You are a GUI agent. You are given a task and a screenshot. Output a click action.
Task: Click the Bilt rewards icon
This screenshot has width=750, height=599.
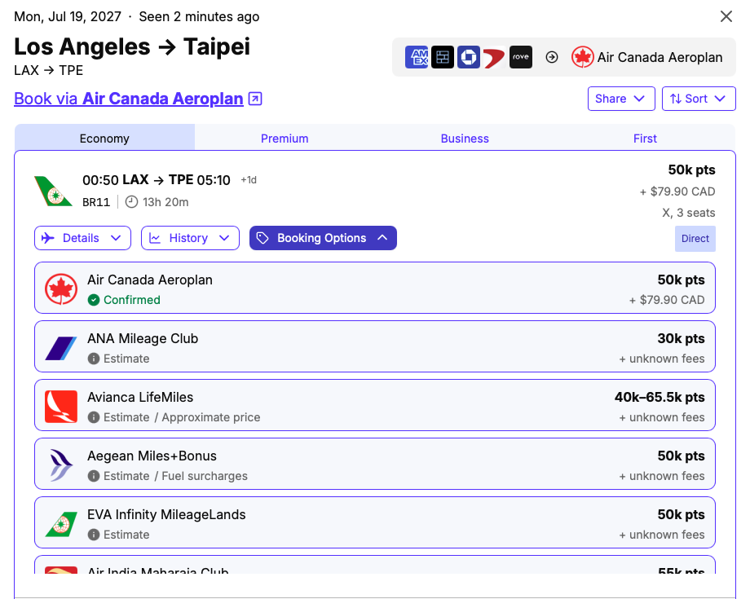pyautogui.click(x=443, y=57)
